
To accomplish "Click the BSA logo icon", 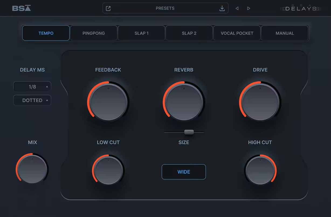I will pos(22,8).
